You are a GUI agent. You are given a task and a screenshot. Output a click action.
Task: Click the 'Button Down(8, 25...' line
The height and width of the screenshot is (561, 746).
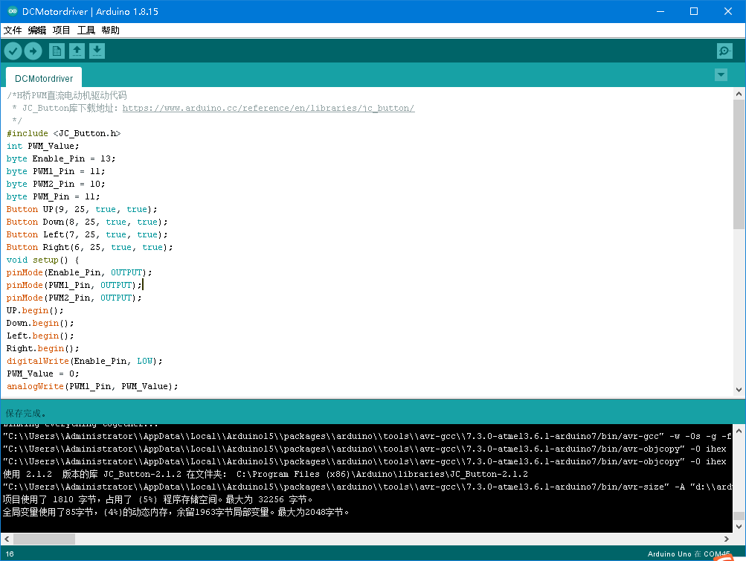(87, 222)
